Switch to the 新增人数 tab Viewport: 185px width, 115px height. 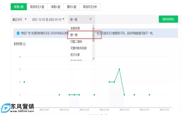(19, 7)
